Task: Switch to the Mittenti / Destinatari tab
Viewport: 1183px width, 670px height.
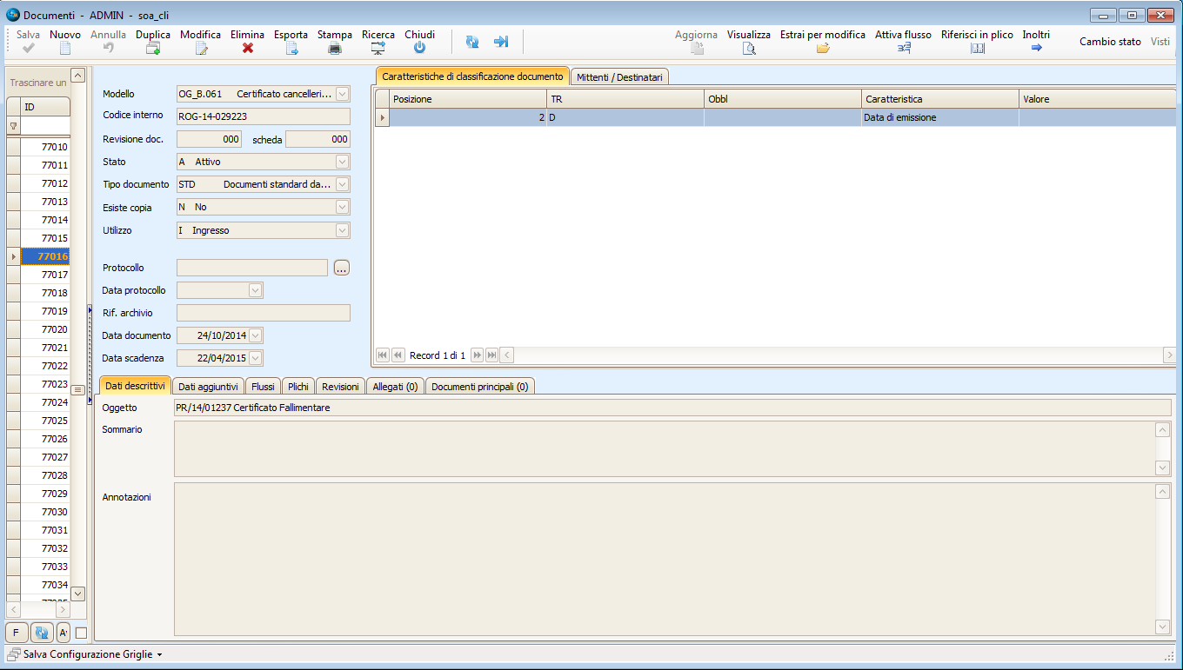Action: [x=619, y=77]
